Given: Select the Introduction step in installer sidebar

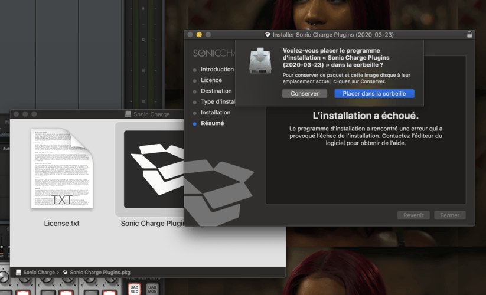Looking at the screenshot, I should (217, 70).
